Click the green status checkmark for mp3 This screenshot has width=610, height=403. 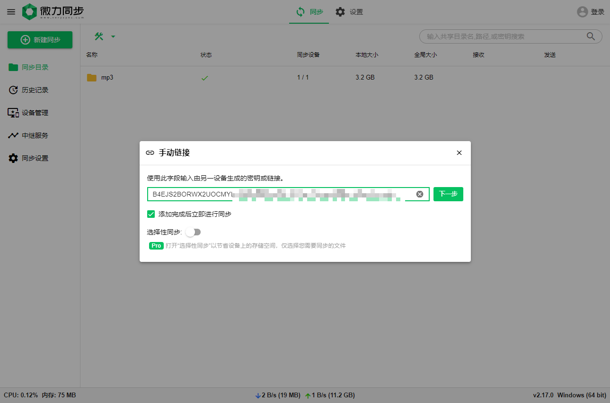click(204, 78)
